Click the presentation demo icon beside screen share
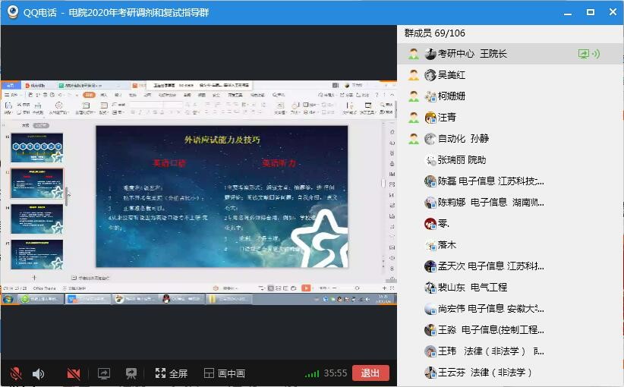 pyautogui.click(x=131, y=373)
